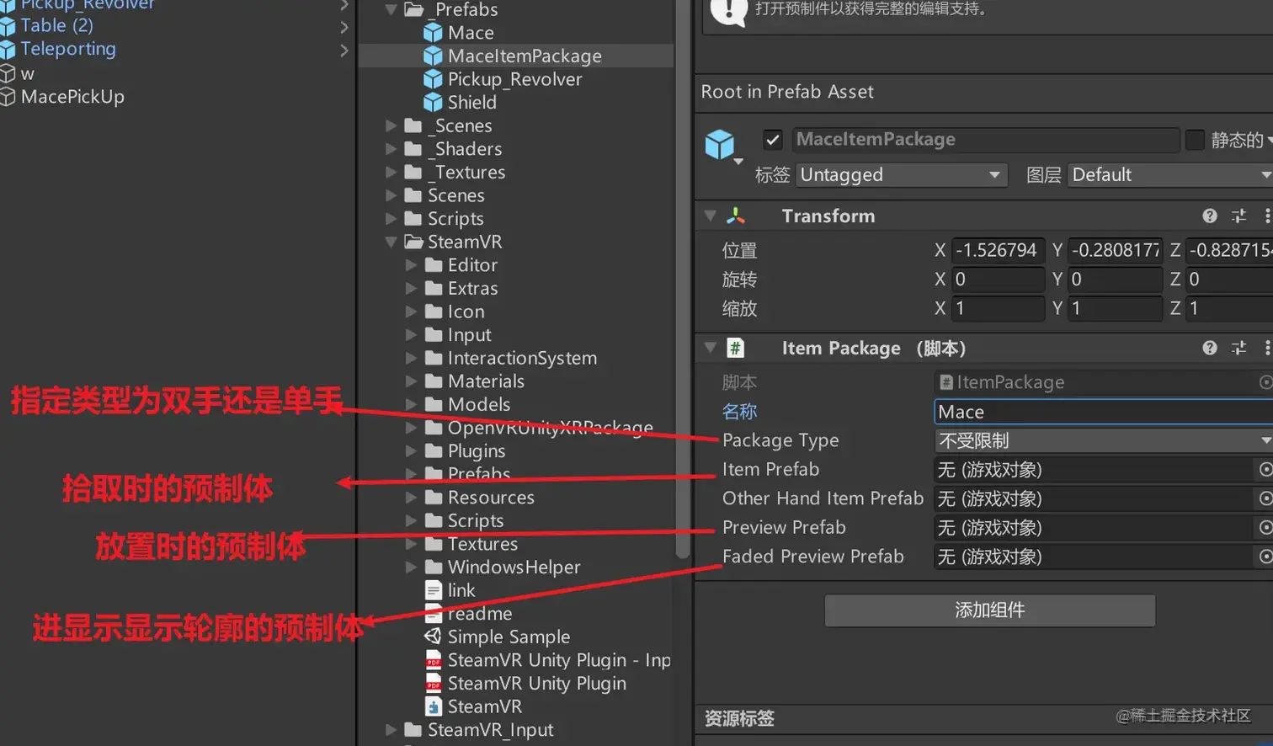Viewport: 1273px width, 746px height.
Task: Expand the Teleporting prefab chevron
Action: pos(344,51)
